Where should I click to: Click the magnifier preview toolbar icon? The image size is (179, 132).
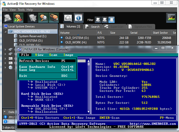click(68, 18)
